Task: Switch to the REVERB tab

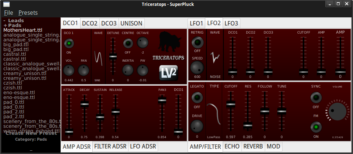Action: coord(253,146)
